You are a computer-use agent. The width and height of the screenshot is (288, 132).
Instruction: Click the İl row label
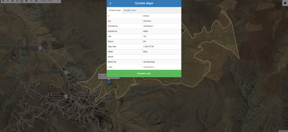click(108, 16)
